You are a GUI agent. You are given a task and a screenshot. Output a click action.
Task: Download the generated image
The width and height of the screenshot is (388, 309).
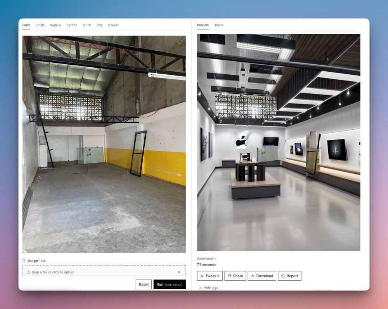[262, 276]
